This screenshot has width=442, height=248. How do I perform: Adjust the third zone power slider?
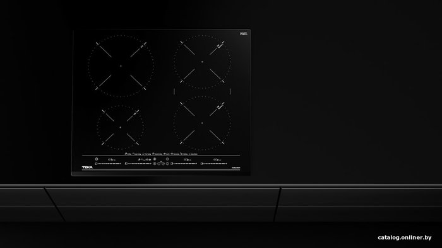[184, 164]
